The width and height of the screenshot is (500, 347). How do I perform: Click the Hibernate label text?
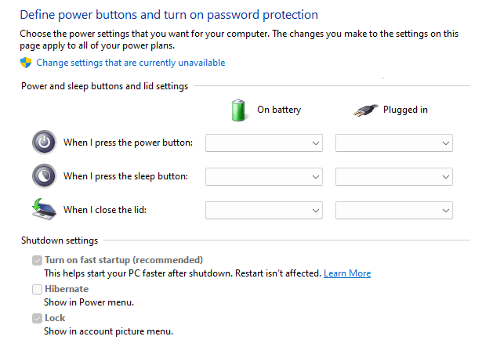tap(67, 289)
